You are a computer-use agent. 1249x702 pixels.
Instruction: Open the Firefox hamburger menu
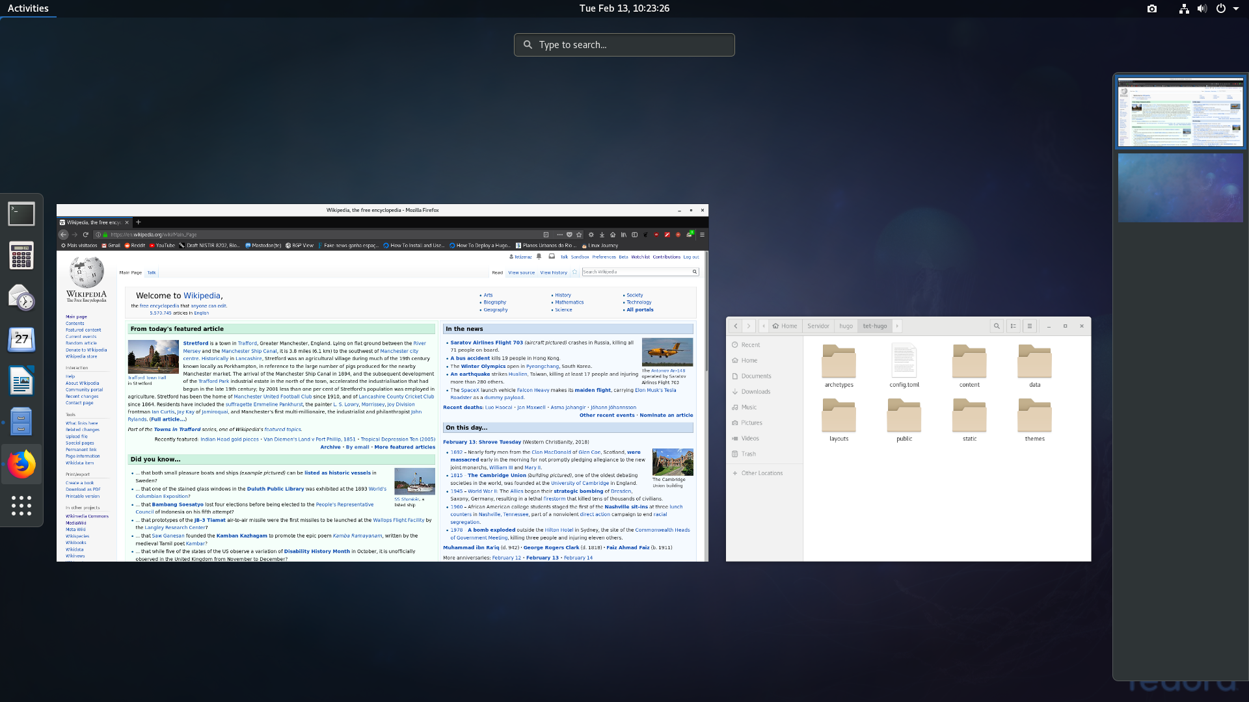[703, 235]
